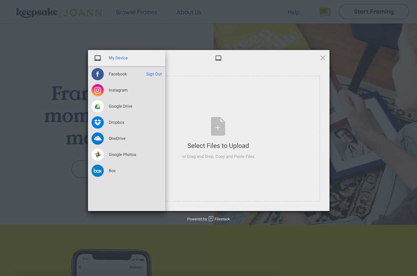Image resolution: width=417 pixels, height=276 pixels.
Task: Click the Drag and Drop hint text
Action: coord(218,156)
